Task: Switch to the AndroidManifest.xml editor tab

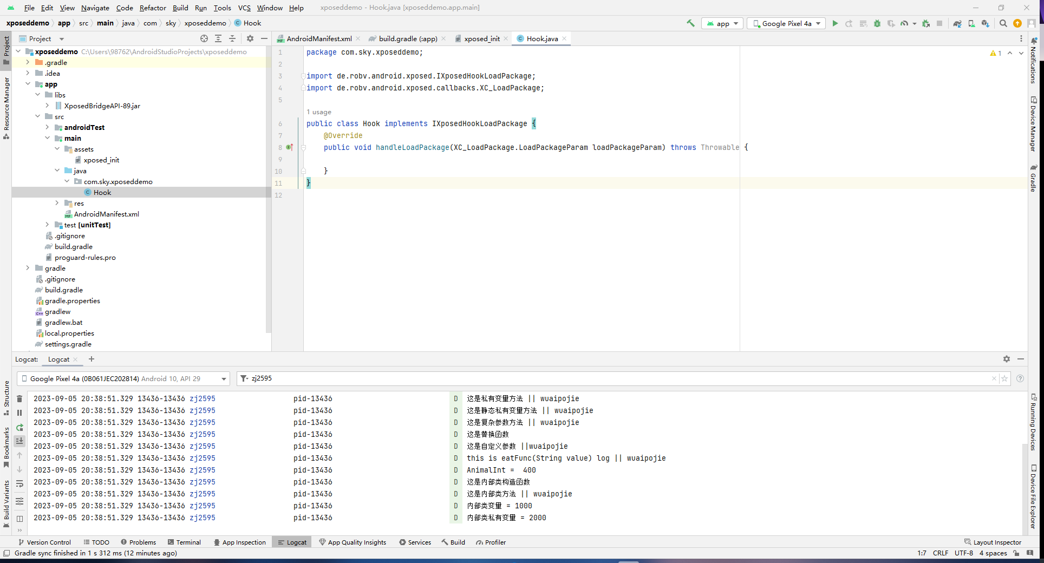Action: 318,38
